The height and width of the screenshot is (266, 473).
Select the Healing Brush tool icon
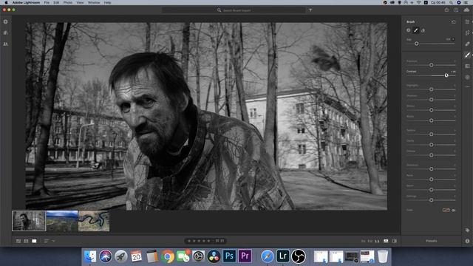click(468, 44)
